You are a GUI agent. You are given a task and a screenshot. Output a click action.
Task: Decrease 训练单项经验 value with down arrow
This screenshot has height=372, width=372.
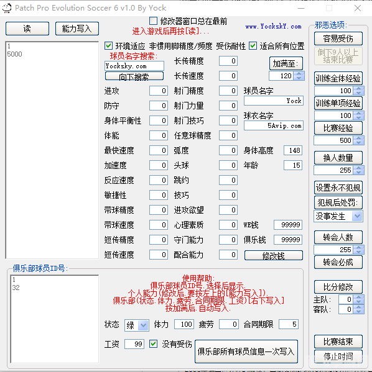click(x=358, y=117)
